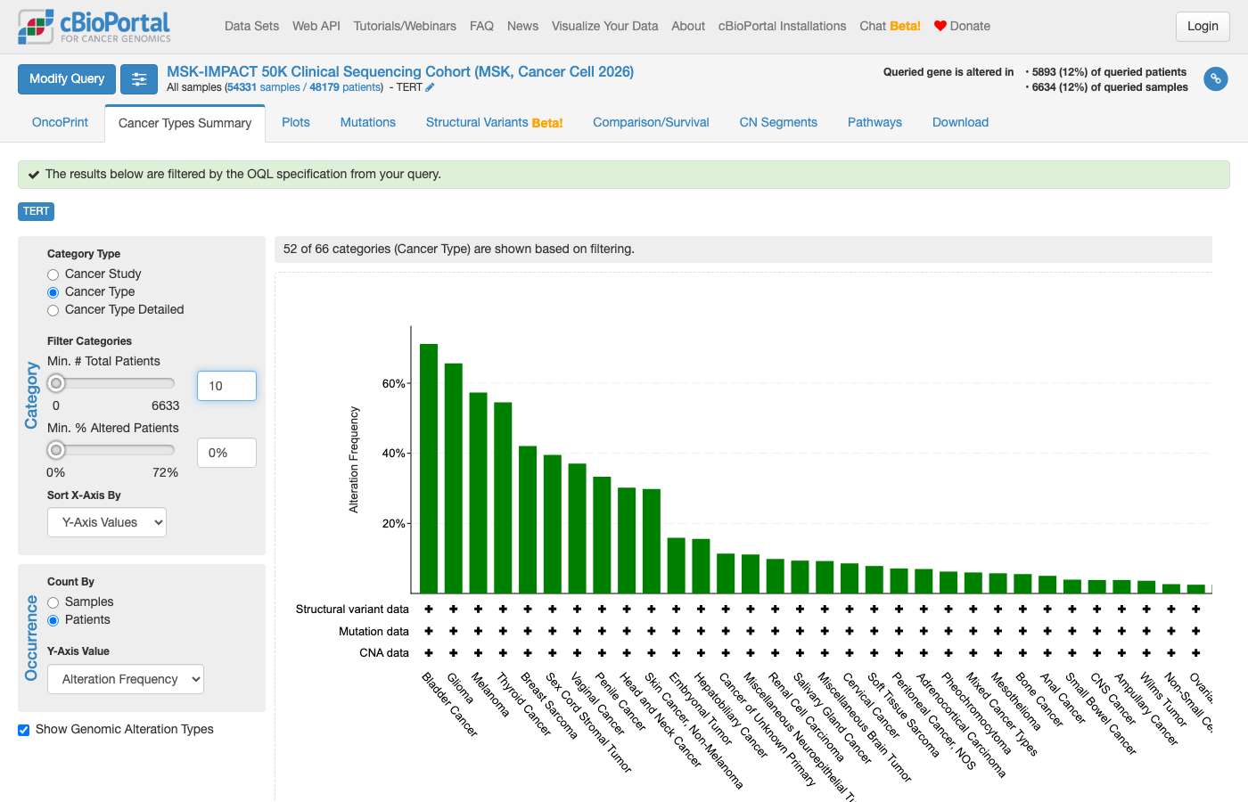Open the Plots tab
This screenshot has width=1248, height=802.
(x=296, y=122)
